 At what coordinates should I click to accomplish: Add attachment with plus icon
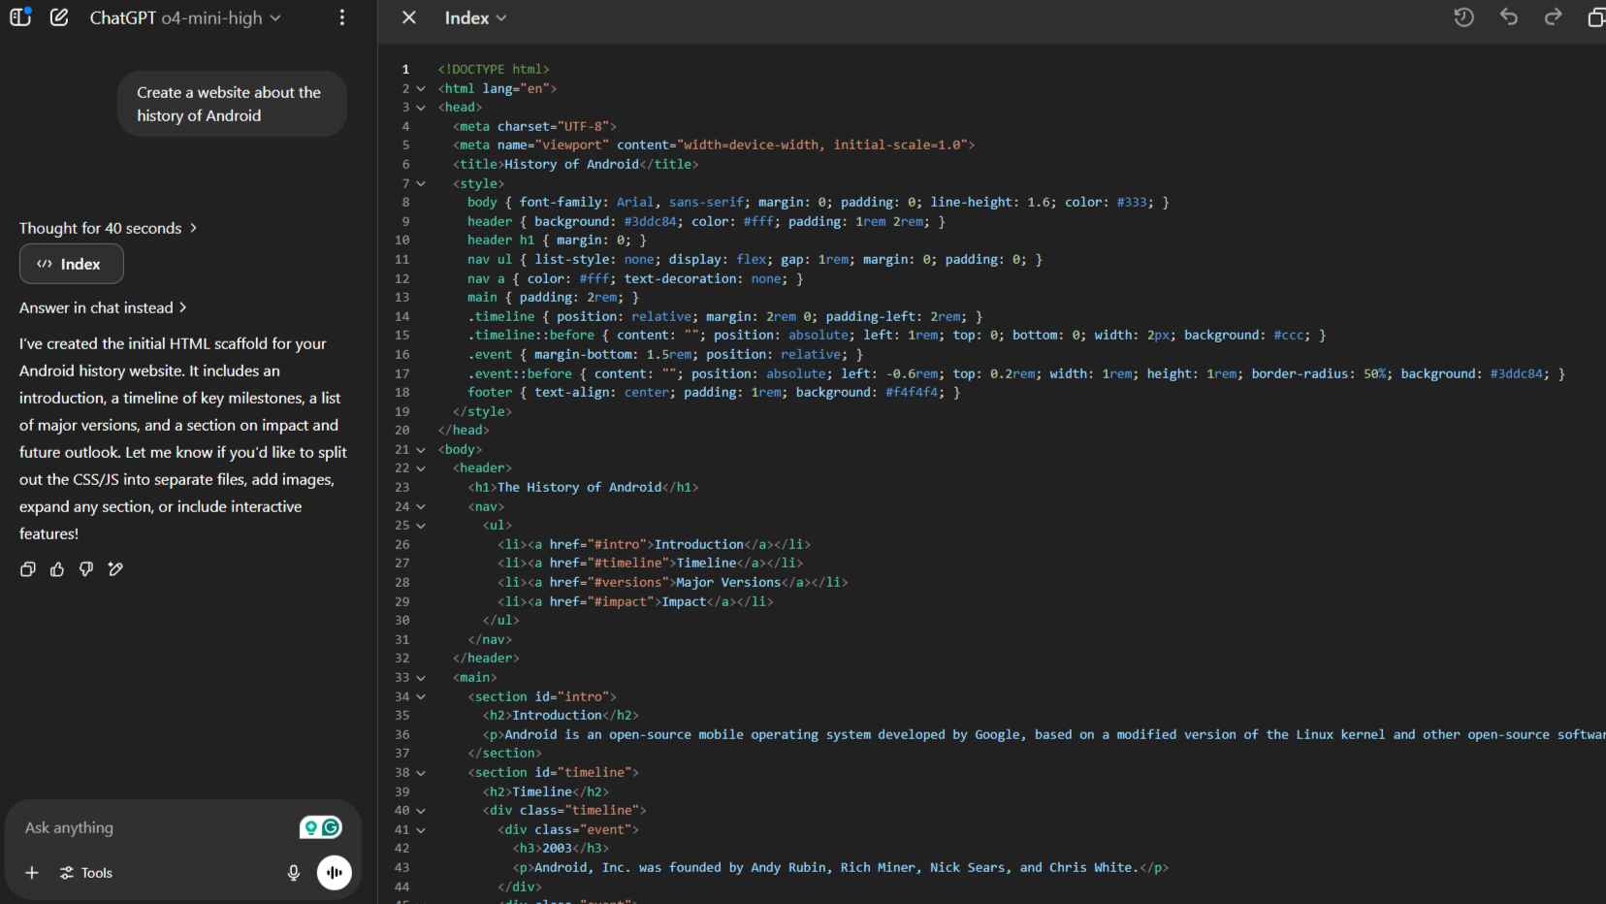click(x=32, y=873)
